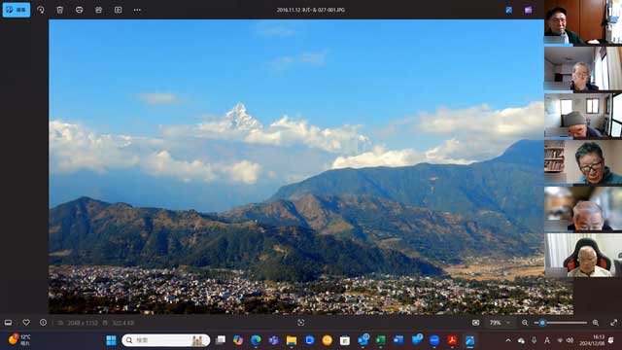622x350 pixels.
Task: Click the microphone icon in system tray
Action: click(x=534, y=340)
